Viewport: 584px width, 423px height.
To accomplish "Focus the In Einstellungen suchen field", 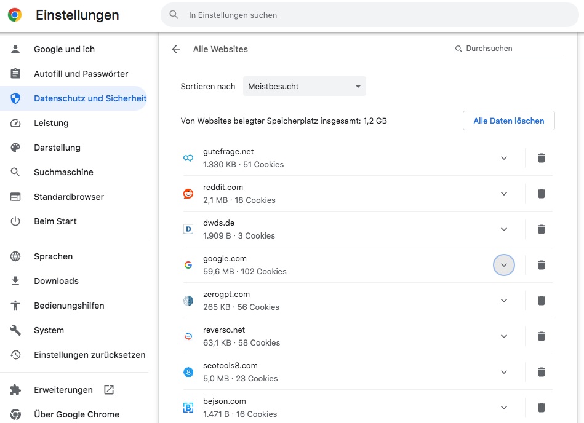I will [x=369, y=15].
